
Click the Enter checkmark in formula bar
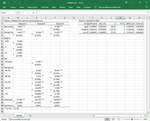coord(28,13)
